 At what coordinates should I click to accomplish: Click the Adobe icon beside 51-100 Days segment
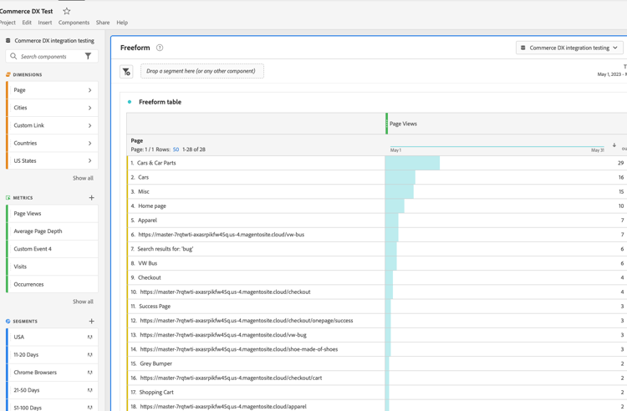pos(90,408)
